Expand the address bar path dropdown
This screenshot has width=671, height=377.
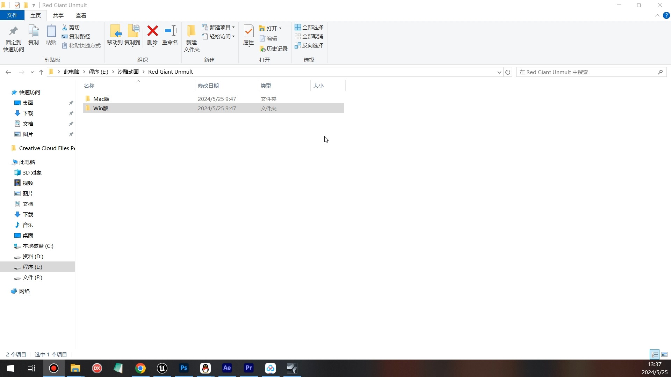click(x=499, y=72)
